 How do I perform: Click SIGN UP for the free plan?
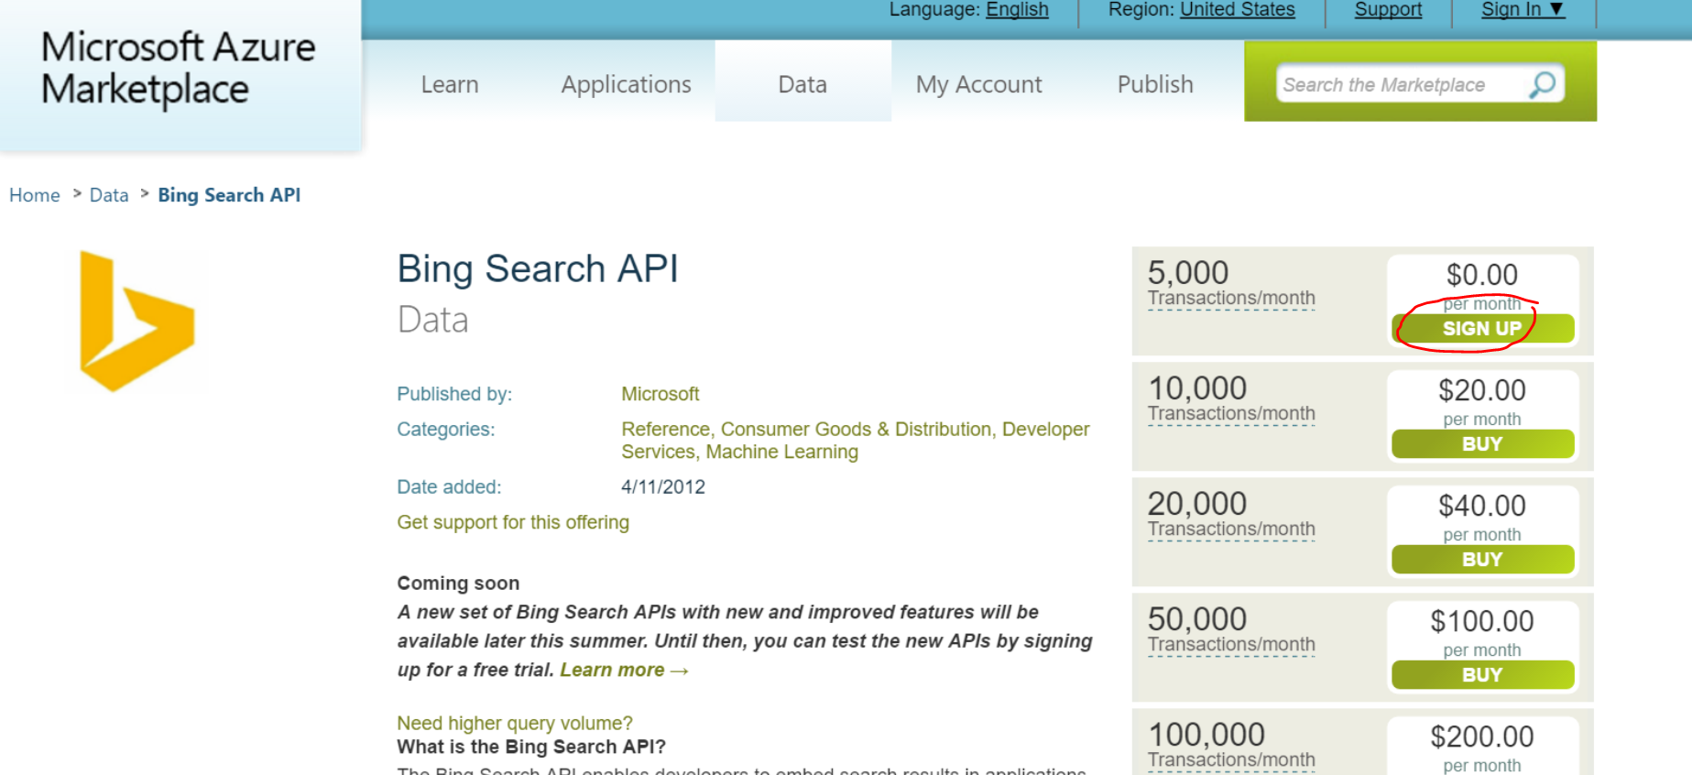(x=1482, y=329)
